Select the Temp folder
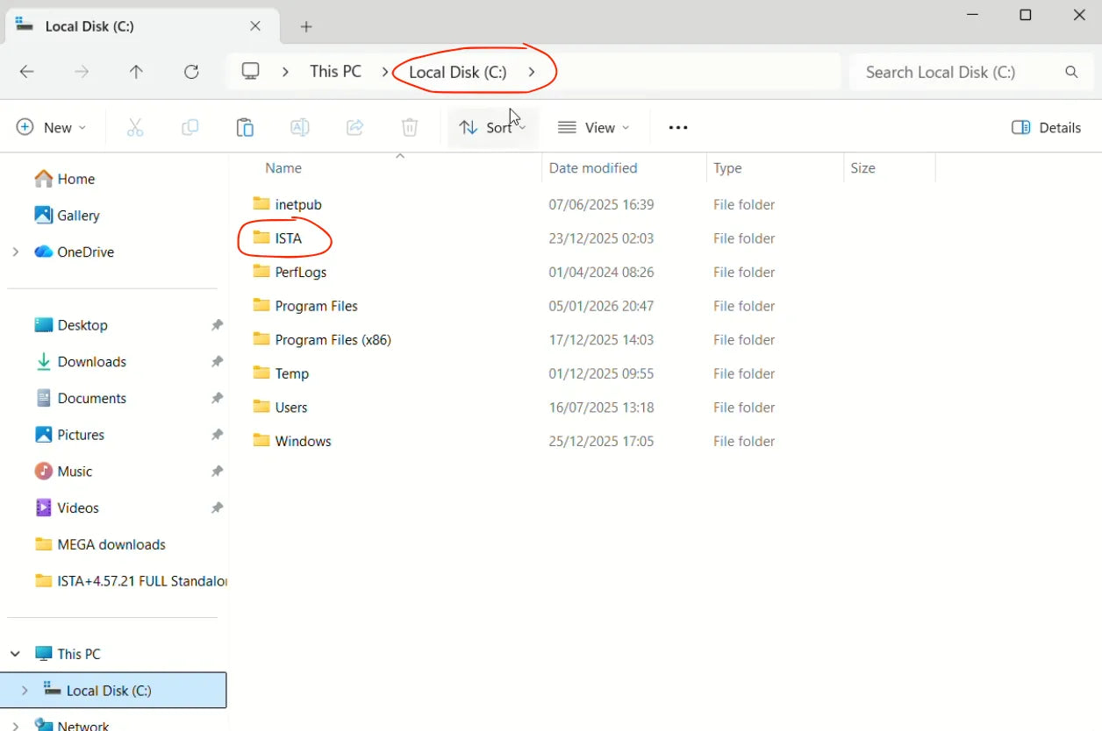The image size is (1102, 731). pyautogui.click(x=281, y=373)
